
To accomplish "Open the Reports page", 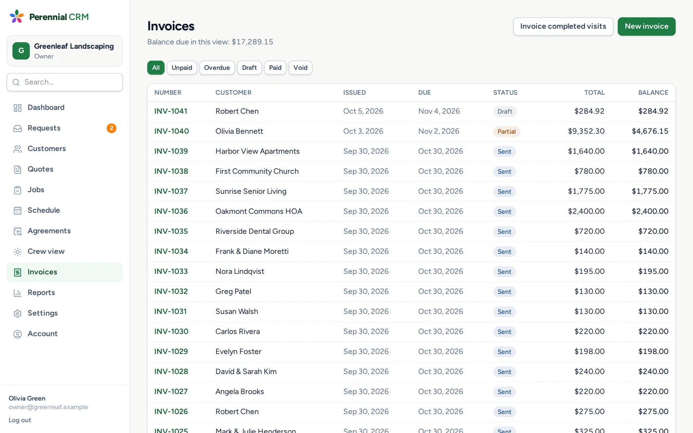I will pos(65,293).
